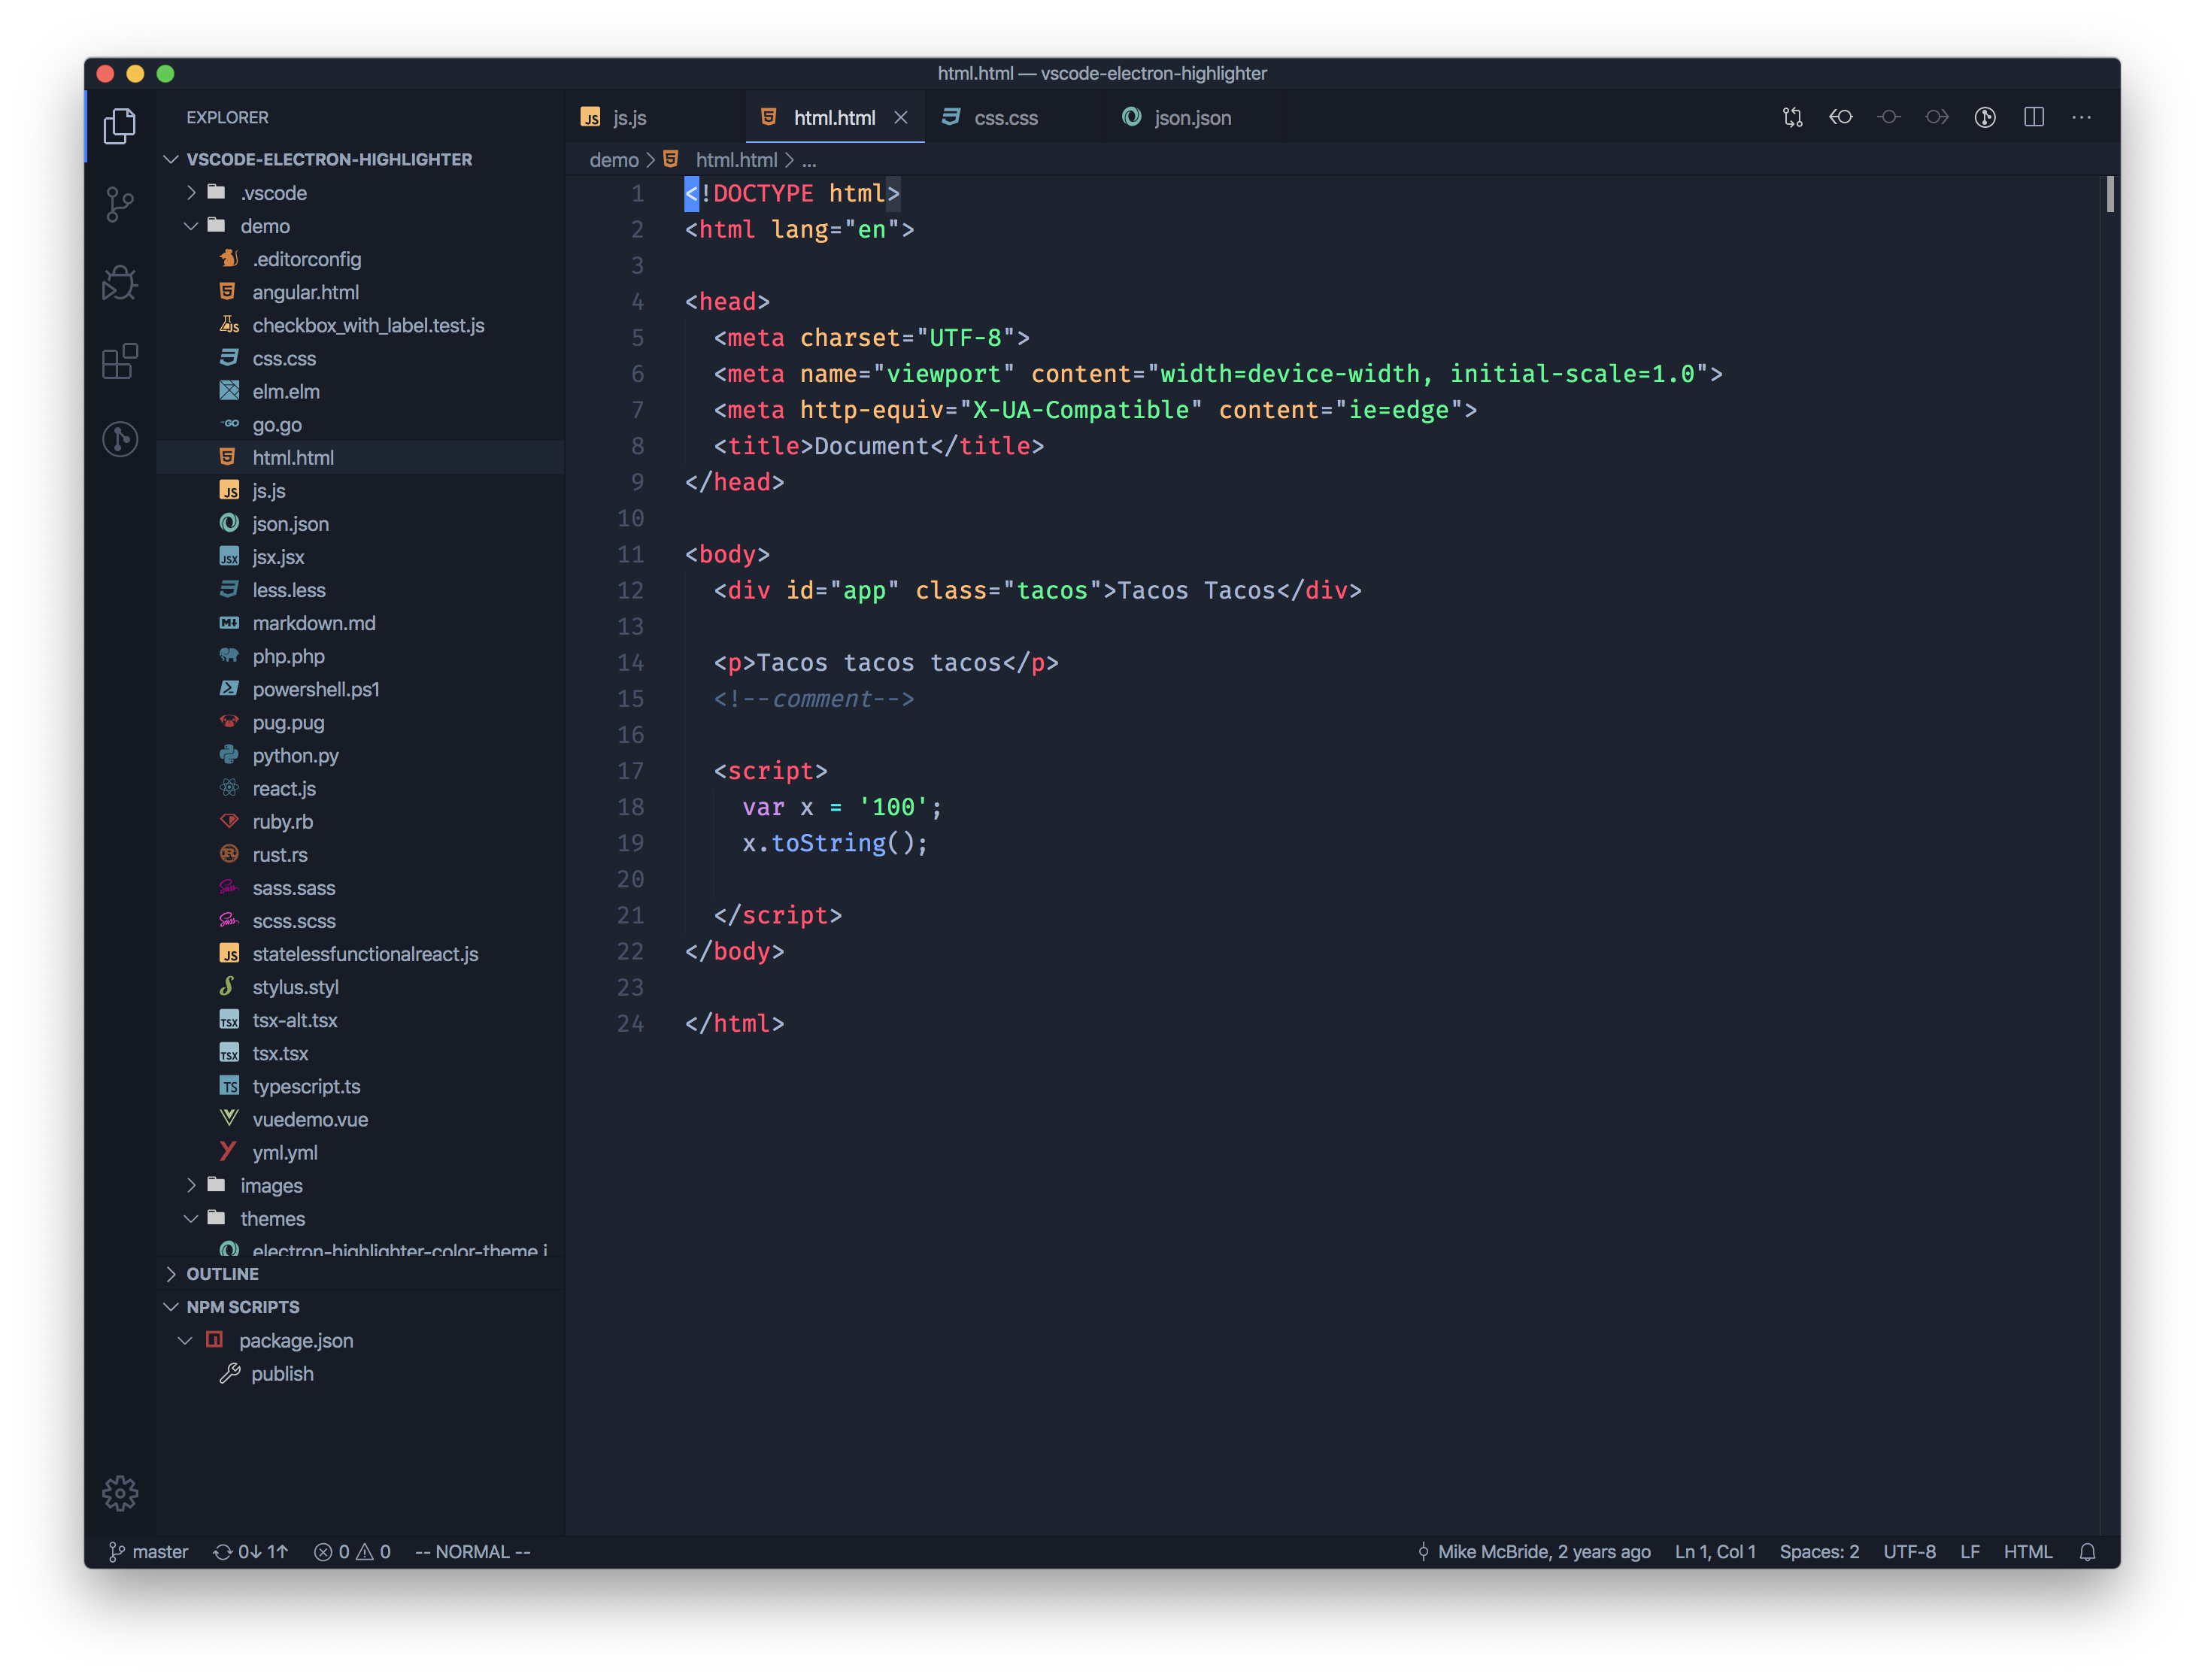Click the Manage gear icon
Viewport: 2205px width, 1680px height.
point(120,1493)
